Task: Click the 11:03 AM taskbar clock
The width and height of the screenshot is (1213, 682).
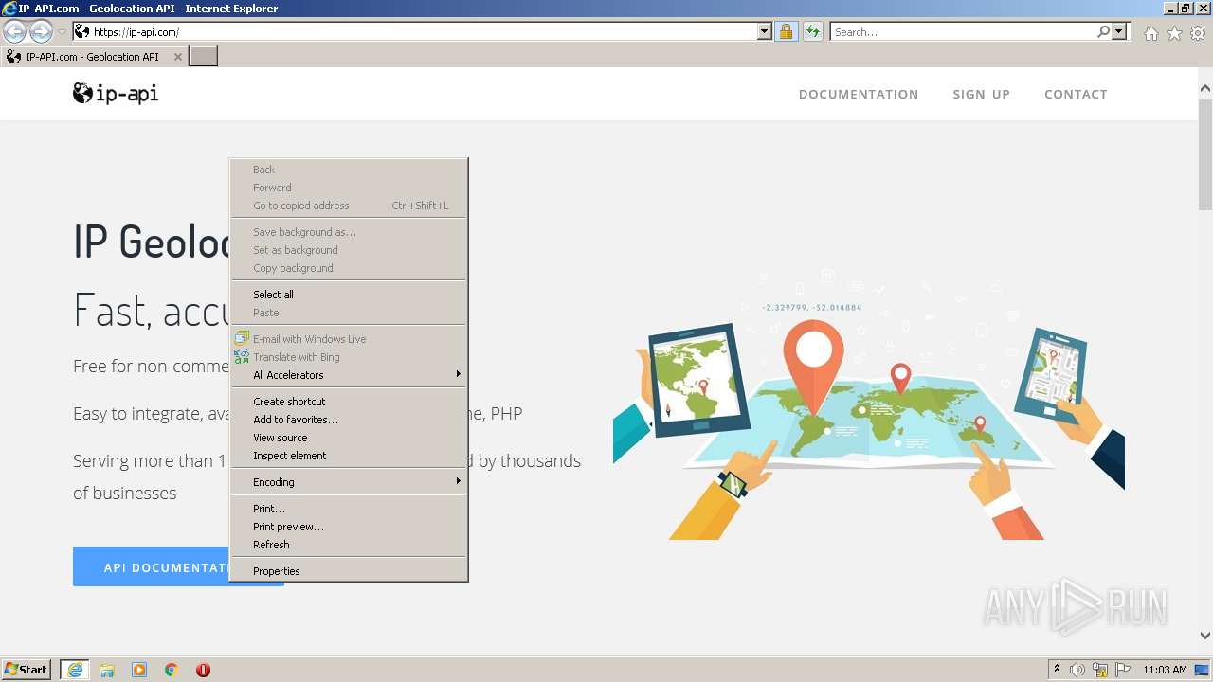Action: (x=1165, y=670)
